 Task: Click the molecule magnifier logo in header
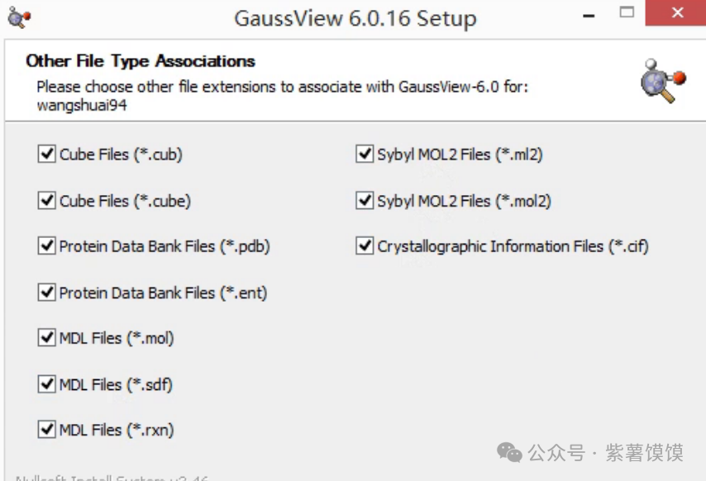tap(663, 83)
